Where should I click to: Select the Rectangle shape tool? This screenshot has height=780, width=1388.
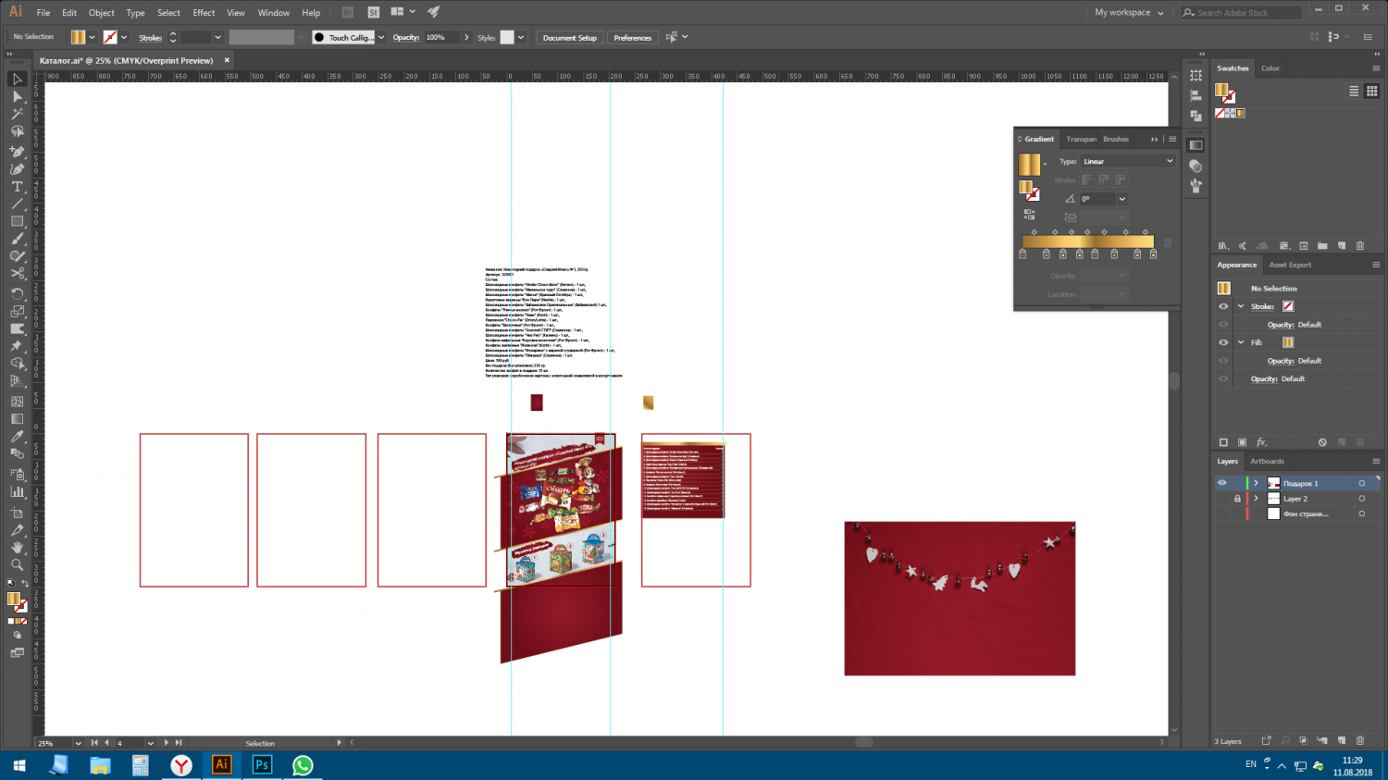click(x=17, y=221)
